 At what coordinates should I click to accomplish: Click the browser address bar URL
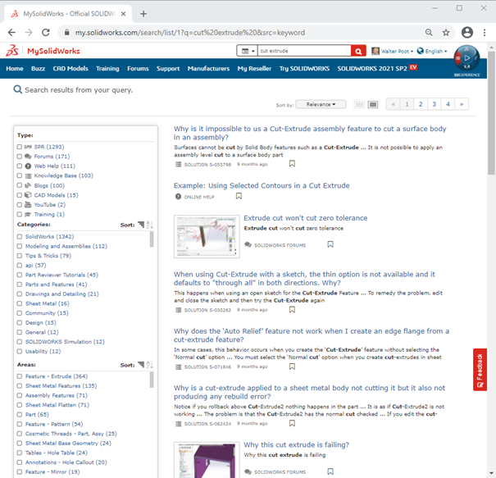click(x=190, y=32)
